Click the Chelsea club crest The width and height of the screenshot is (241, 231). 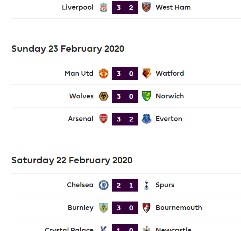[x=104, y=185]
